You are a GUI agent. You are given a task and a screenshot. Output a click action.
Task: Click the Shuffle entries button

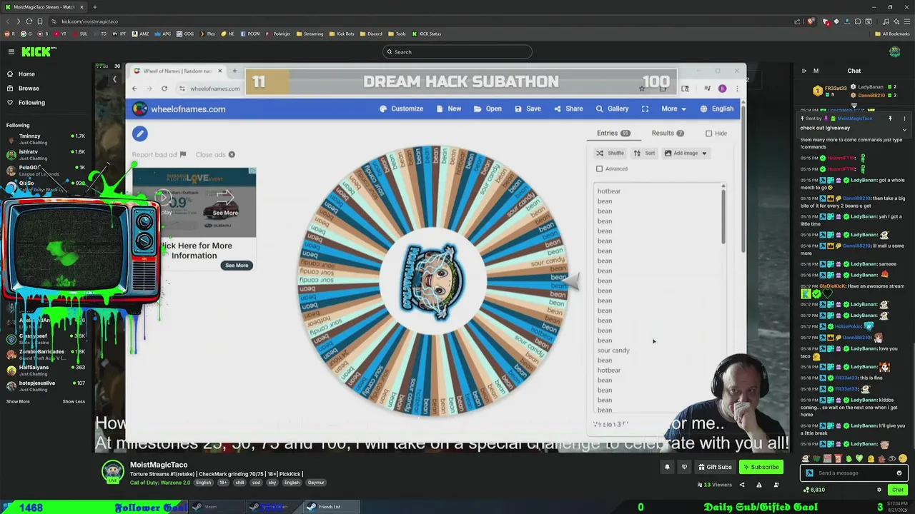(610, 153)
